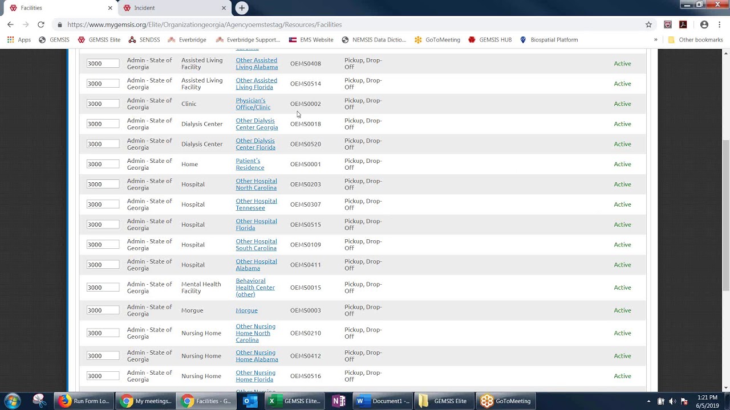The image size is (730, 410).
Task: Switch to My meetings Chrome taskbar window
Action: [x=145, y=401]
